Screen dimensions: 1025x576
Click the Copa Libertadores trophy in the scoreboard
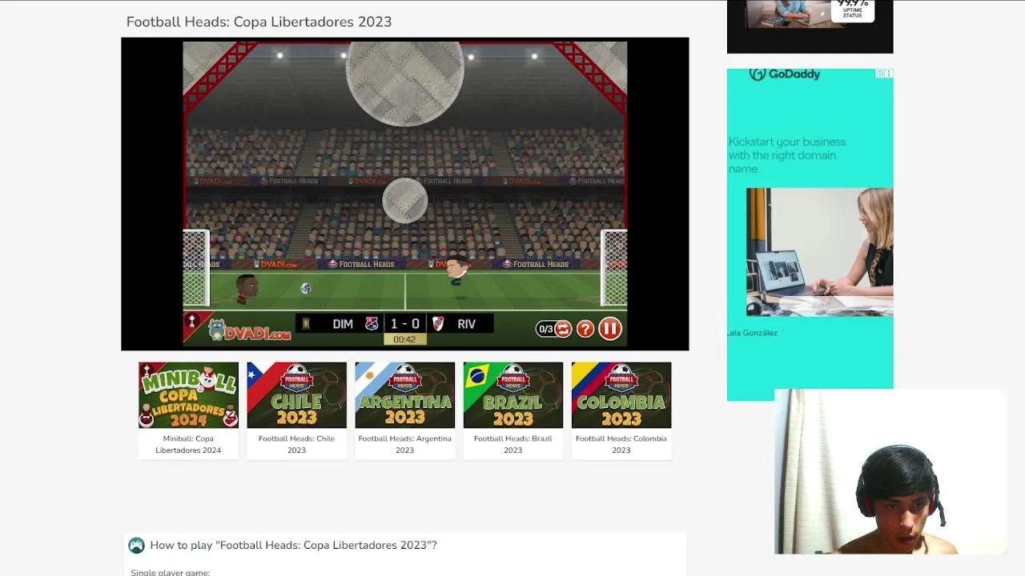click(x=305, y=323)
